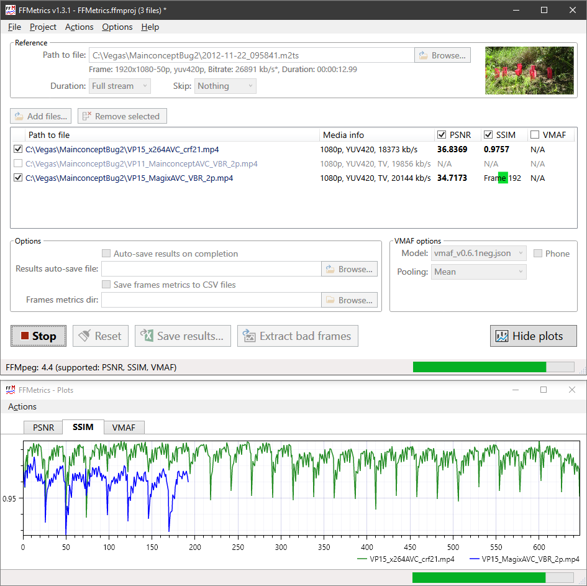The image size is (587, 586).
Task: Click PSNR value 34.7173
Action: click(452, 178)
